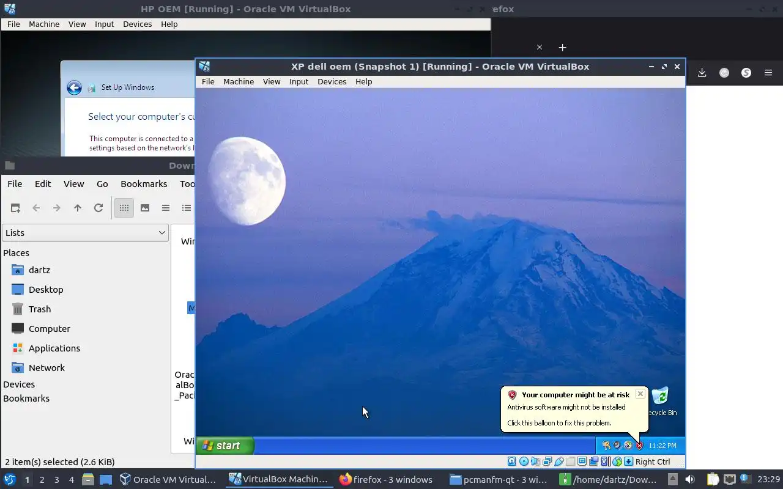Open Edit menu in file manager
The width and height of the screenshot is (783, 489).
tap(43, 184)
